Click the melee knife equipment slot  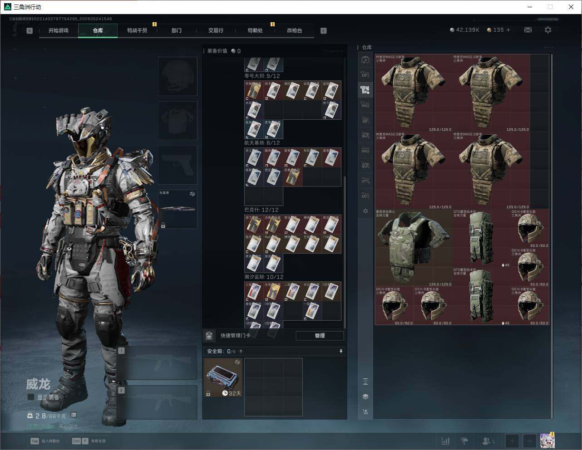[x=178, y=209]
